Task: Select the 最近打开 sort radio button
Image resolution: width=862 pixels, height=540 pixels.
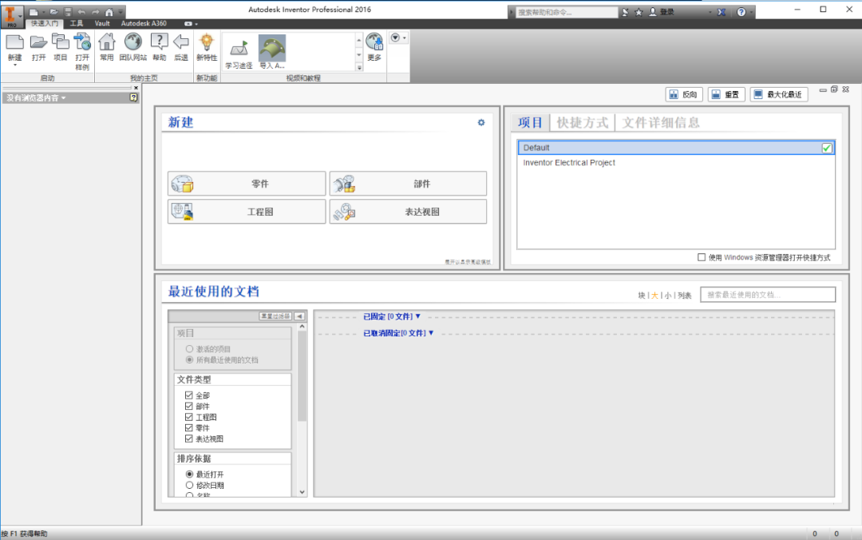Action: click(x=189, y=474)
